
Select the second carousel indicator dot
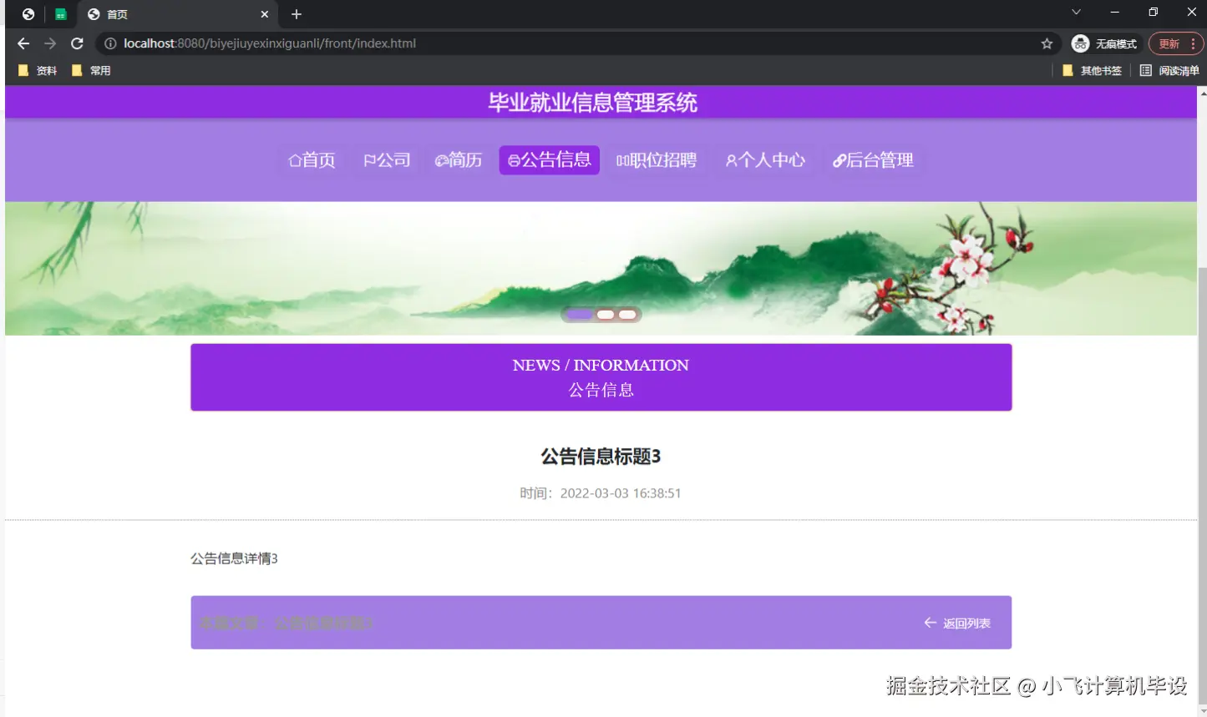click(606, 315)
